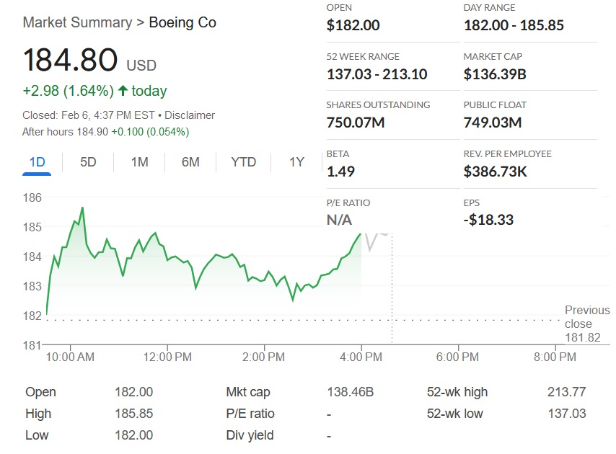Image resolution: width=616 pixels, height=454 pixels.
Task: Show the 6M chart range
Action: coord(190,162)
